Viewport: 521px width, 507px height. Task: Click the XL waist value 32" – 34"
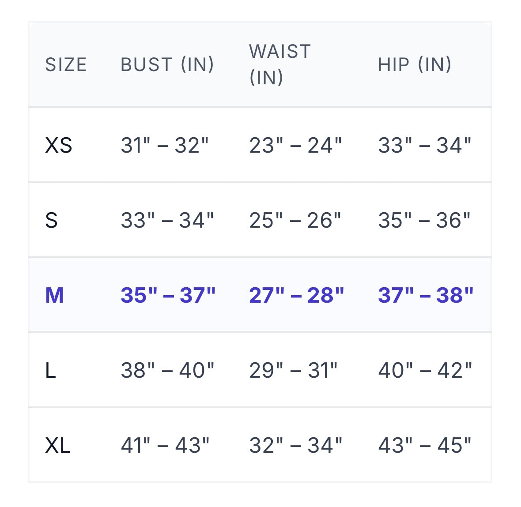click(x=295, y=445)
